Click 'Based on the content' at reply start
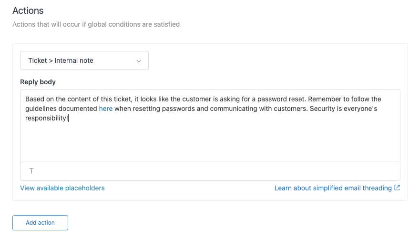This screenshot has height=238, width=419. coord(56,99)
